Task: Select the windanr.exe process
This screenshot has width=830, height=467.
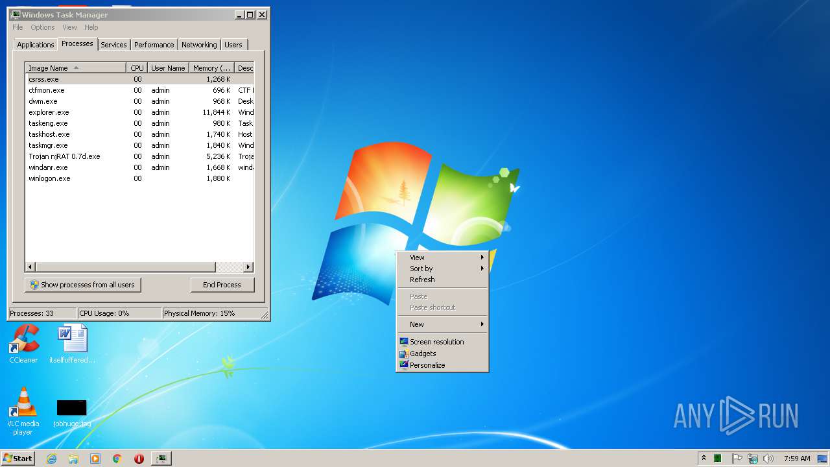Action: point(139,167)
